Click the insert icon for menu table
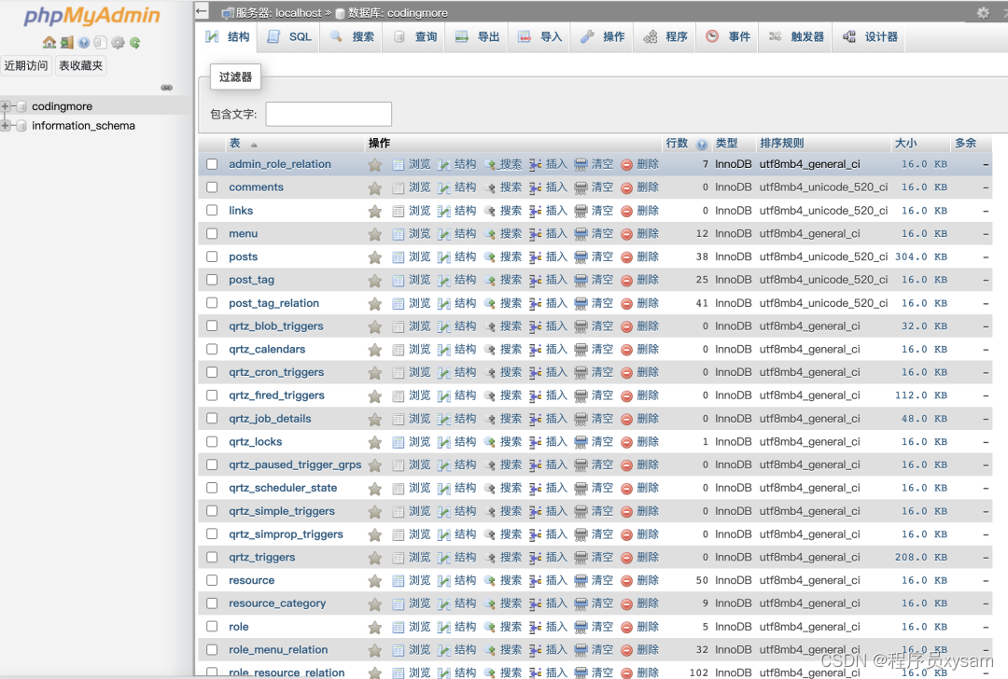 pyautogui.click(x=536, y=234)
